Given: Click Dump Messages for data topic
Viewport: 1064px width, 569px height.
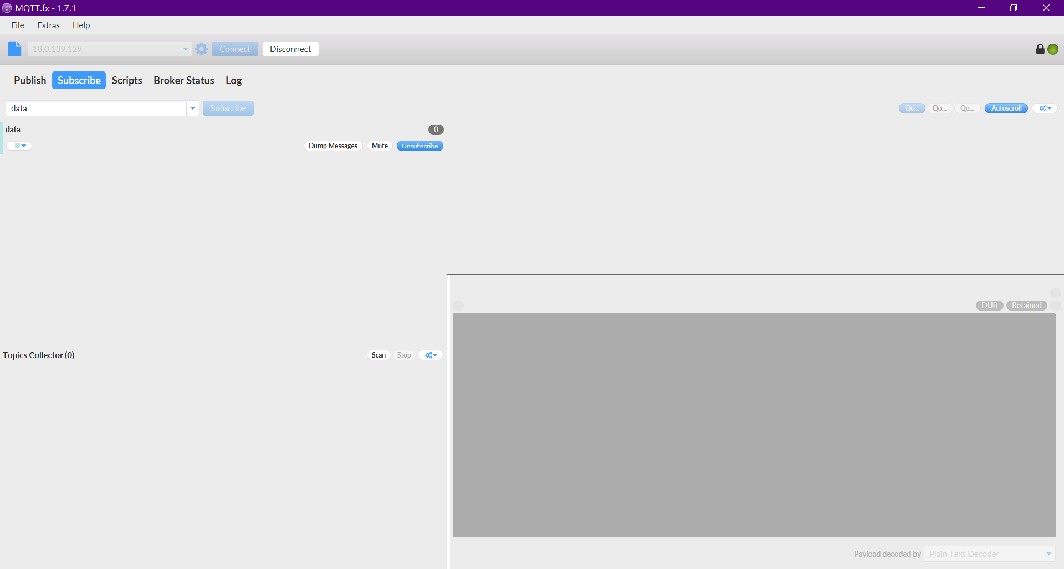Looking at the screenshot, I should click(333, 146).
